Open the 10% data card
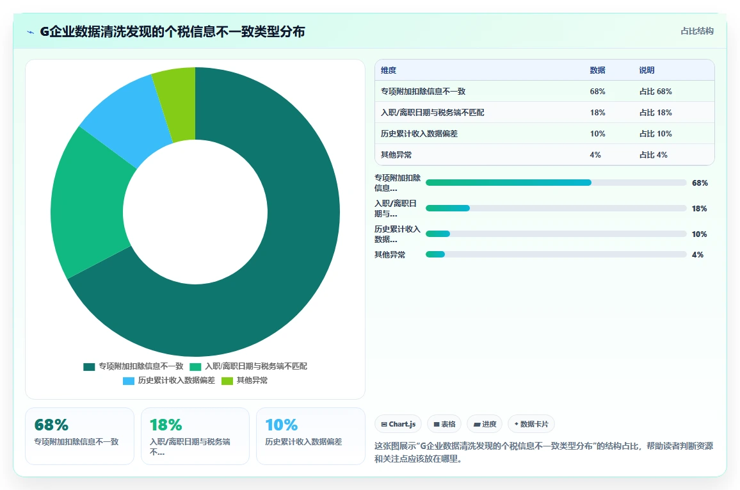The image size is (740, 490). click(x=310, y=436)
